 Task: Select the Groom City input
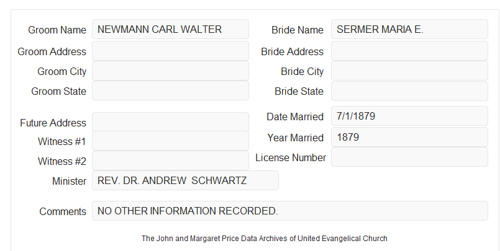170,71
